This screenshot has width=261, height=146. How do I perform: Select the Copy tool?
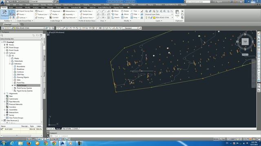tap(115, 15)
